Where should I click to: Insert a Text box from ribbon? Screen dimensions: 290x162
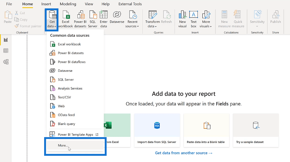193,19
